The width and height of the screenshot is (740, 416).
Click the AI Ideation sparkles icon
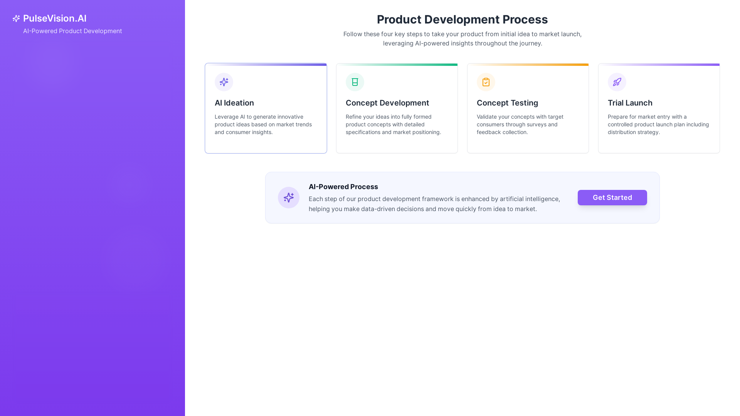coord(224,82)
